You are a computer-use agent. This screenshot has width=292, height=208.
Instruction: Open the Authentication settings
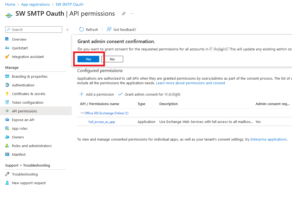click(x=23, y=85)
